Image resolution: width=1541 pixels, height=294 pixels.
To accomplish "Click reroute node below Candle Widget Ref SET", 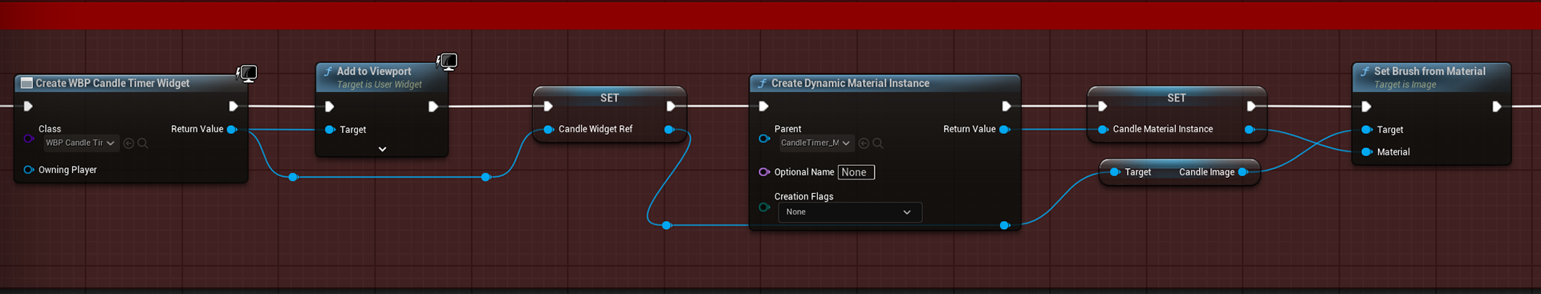I will point(667,225).
